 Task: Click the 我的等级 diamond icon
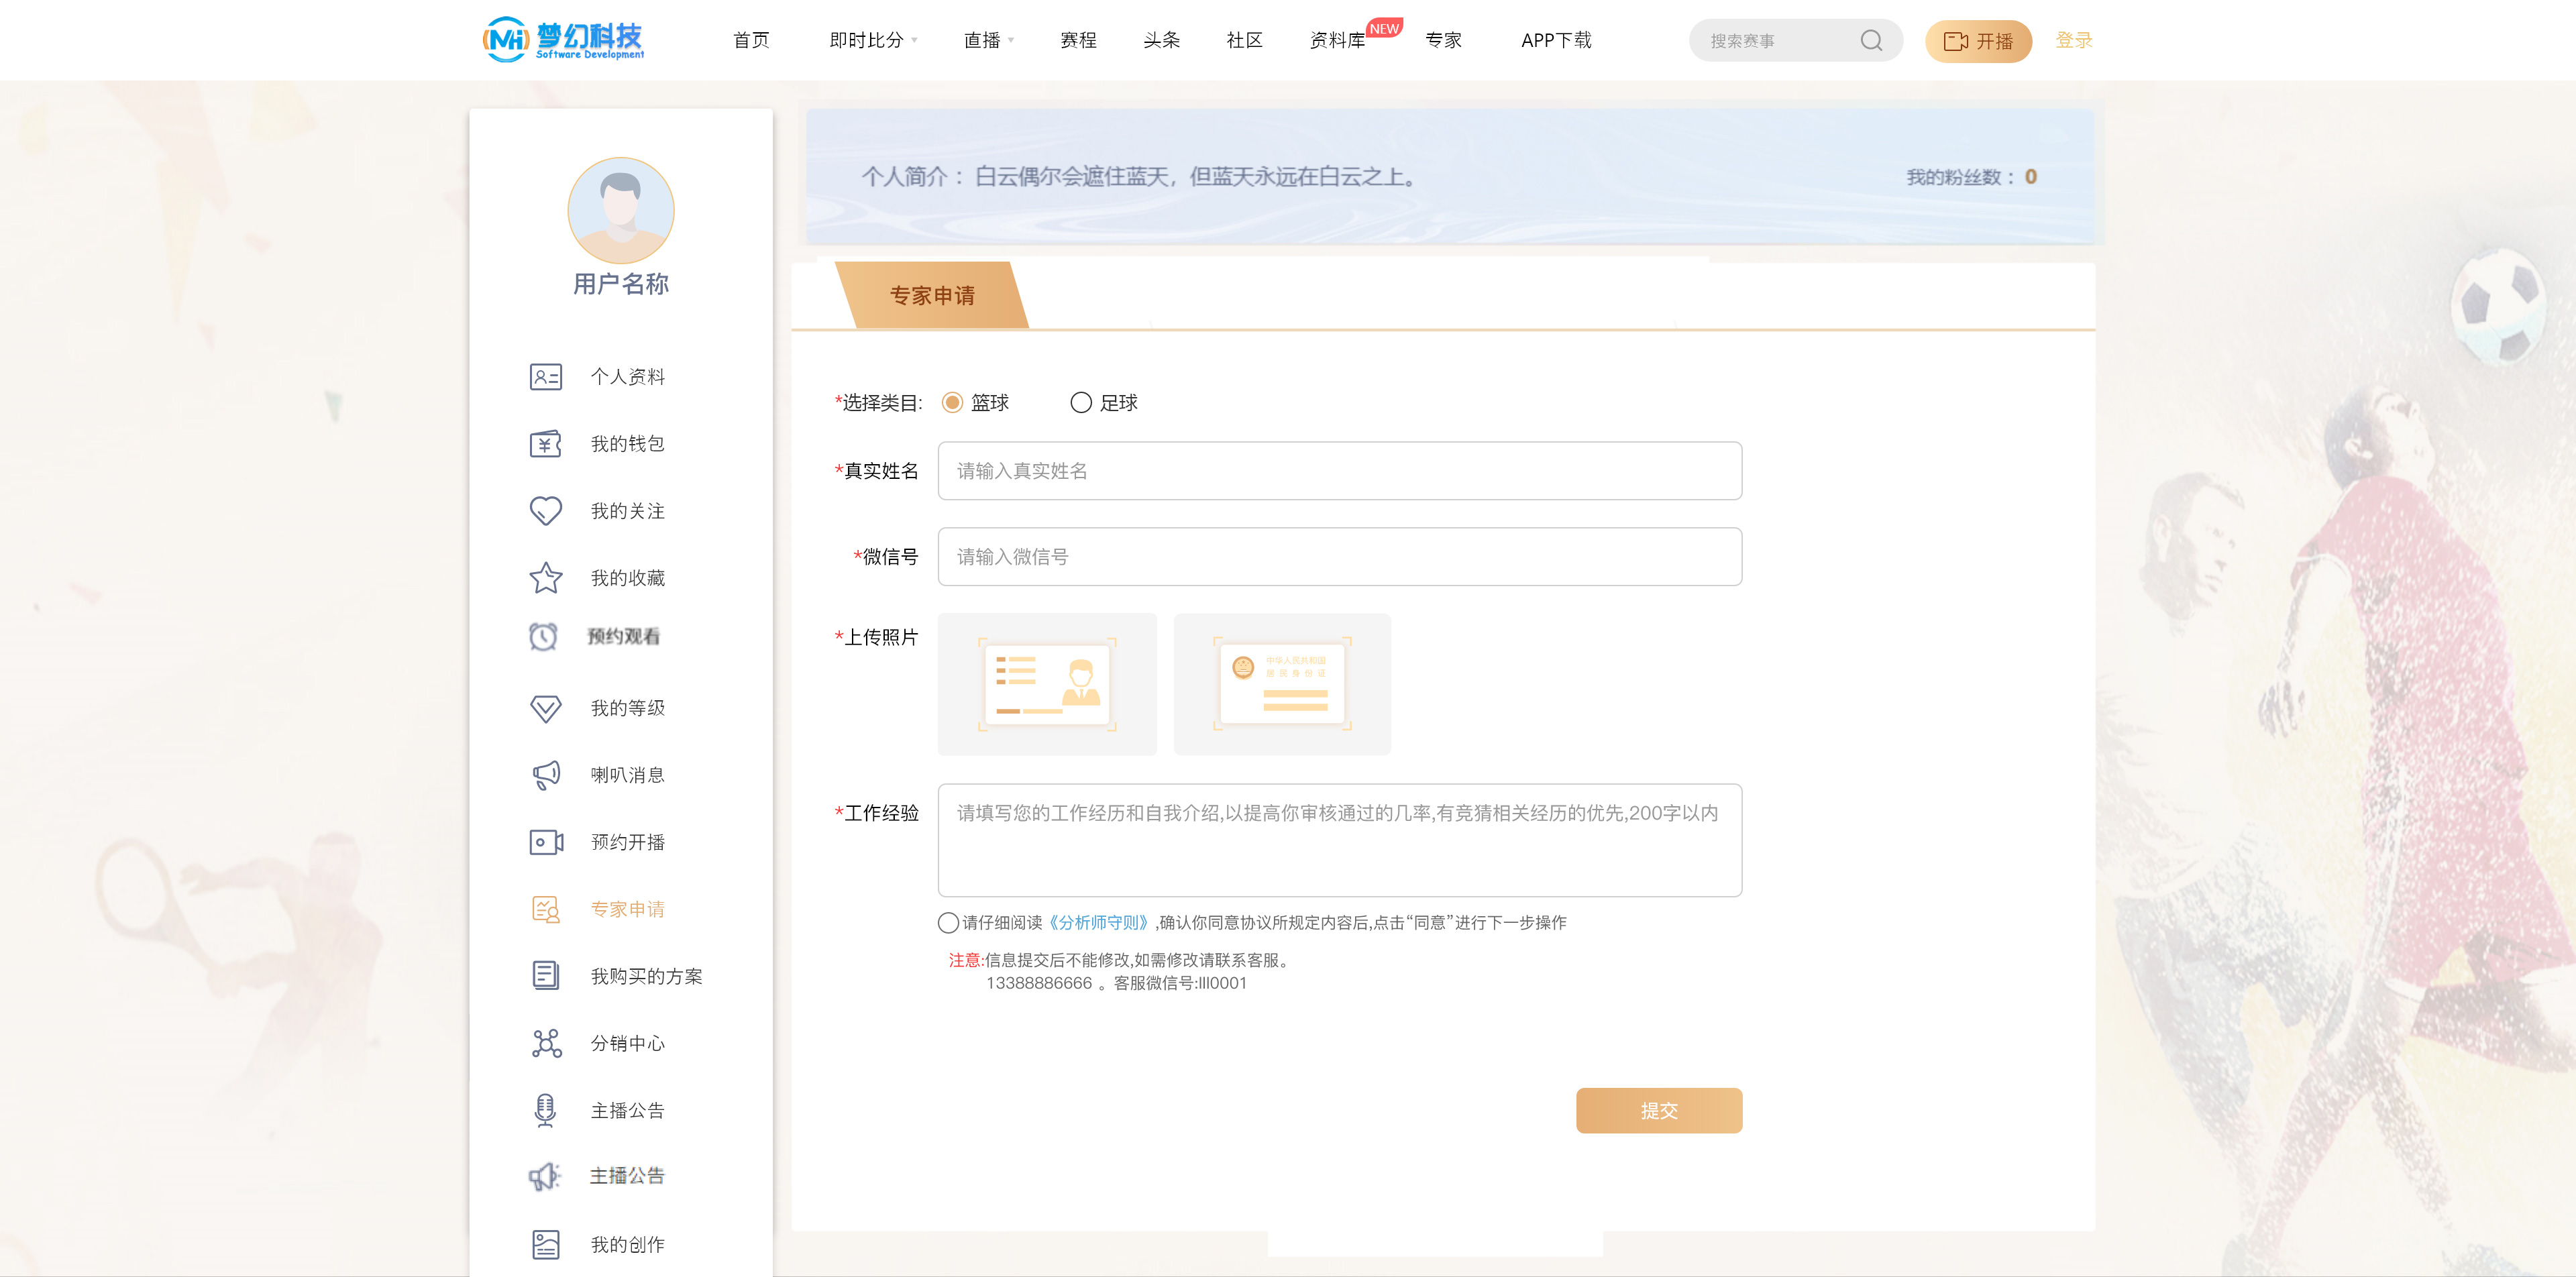point(545,708)
